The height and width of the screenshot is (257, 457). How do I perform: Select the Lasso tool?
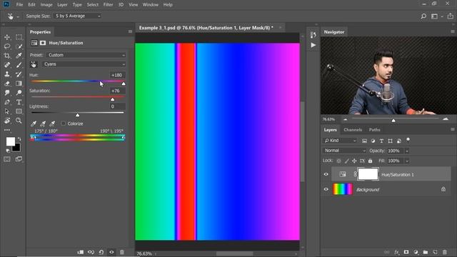[7, 46]
